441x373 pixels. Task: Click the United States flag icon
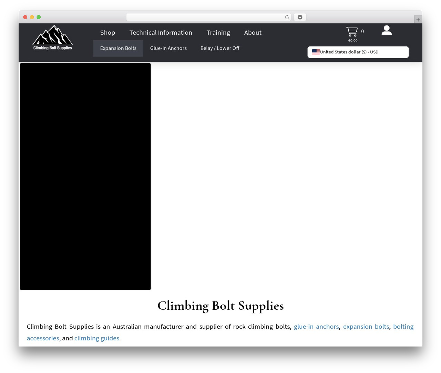316,52
